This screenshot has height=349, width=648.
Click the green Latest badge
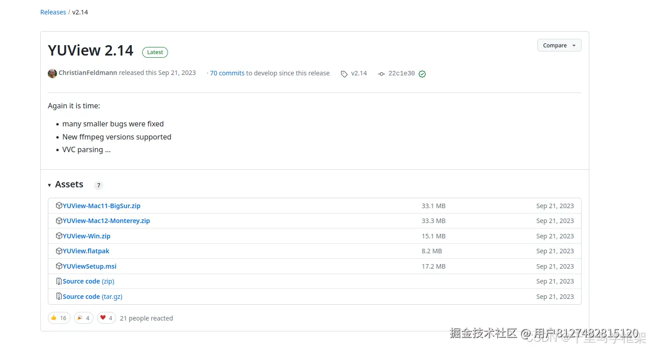(x=155, y=52)
